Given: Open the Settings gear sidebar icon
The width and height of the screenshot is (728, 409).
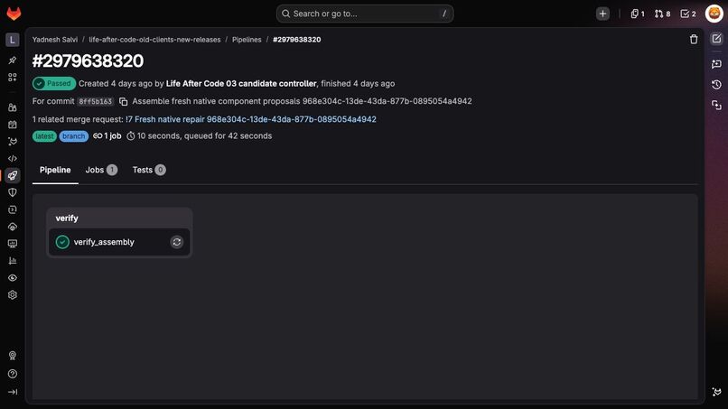Looking at the screenshot, I should (x=13, y=295).
